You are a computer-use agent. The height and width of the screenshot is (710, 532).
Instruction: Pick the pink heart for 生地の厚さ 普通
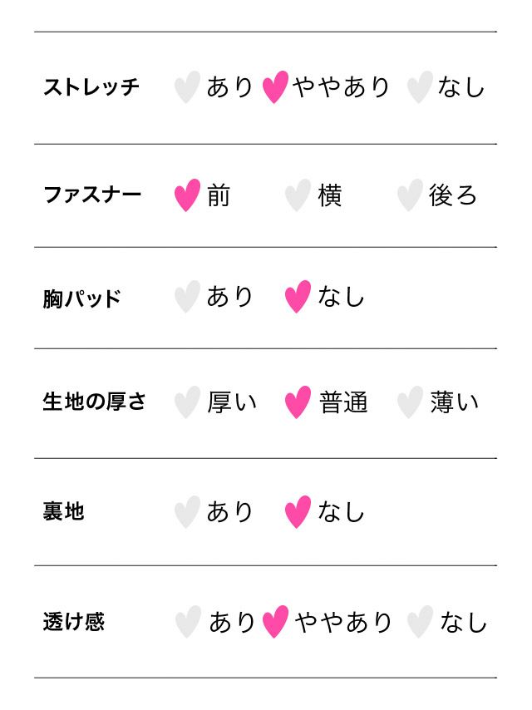click(x=298, y=402)
